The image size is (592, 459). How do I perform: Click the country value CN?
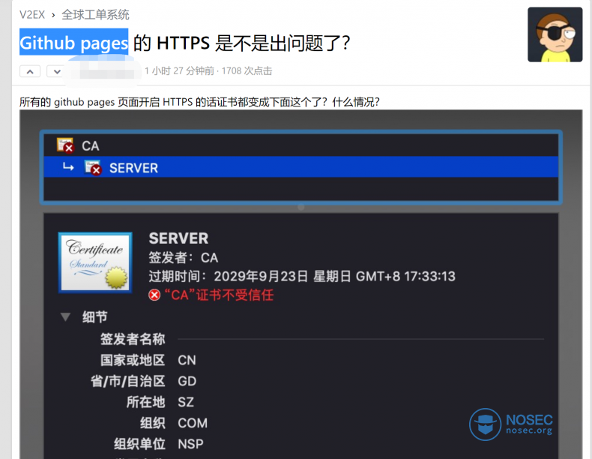pyautogui.click(x=187, y=361)
